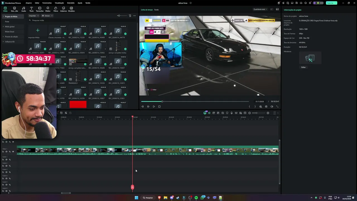Open the timeline AI assistant icon

point(205,113)
